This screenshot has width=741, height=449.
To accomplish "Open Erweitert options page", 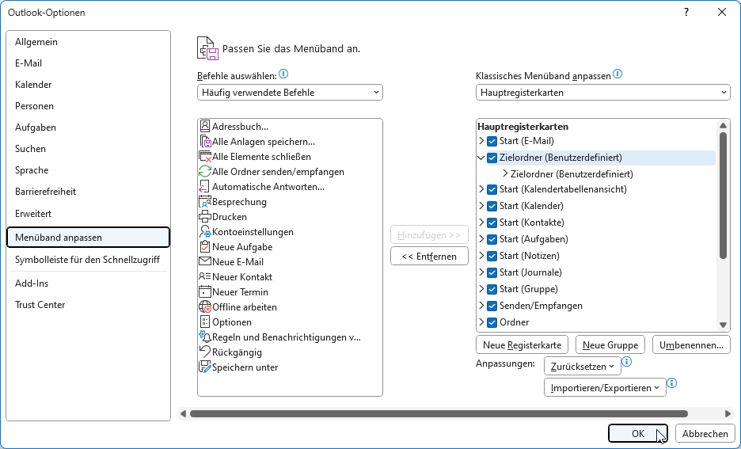I will click(88, 213).
